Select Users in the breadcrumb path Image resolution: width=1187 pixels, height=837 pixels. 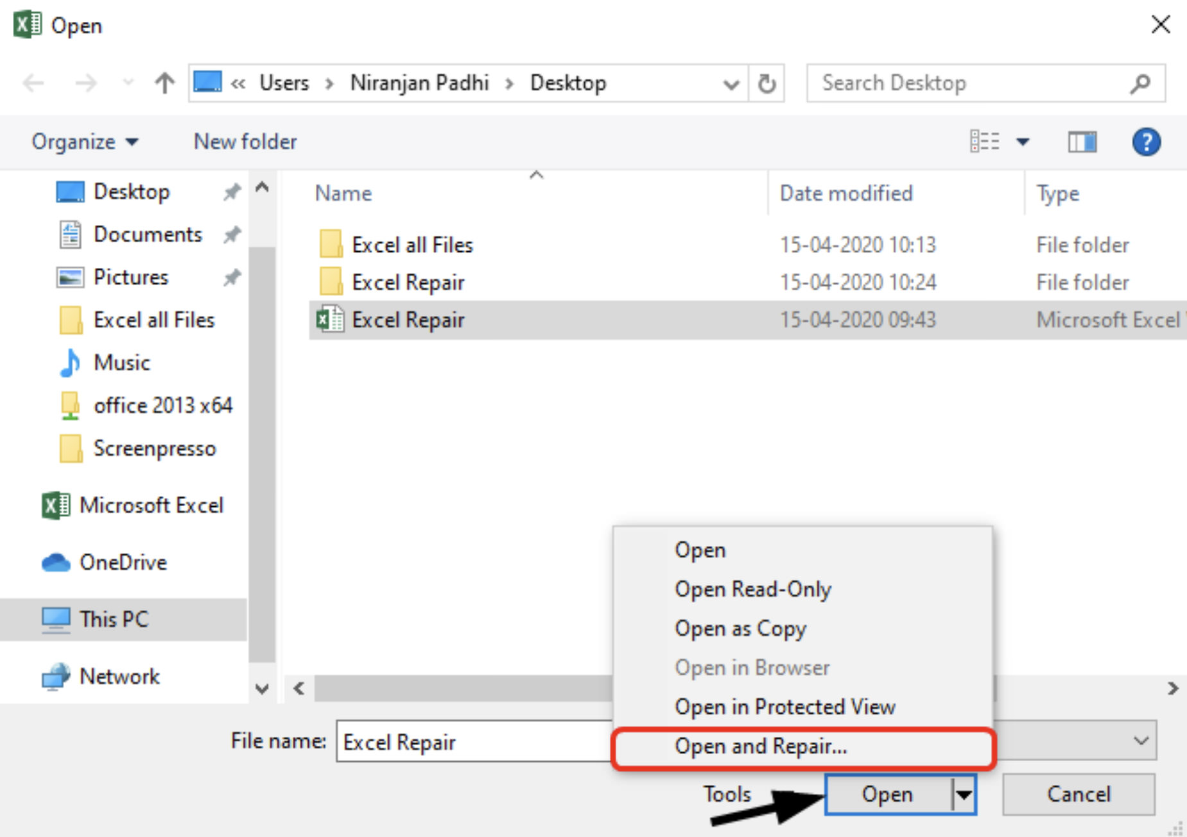pyautogui.click(x=284, y=83)
